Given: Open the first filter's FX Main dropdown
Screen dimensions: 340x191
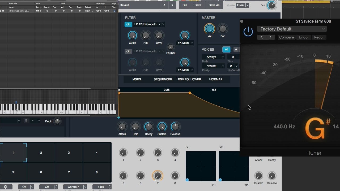Looking at the screenshot, I should click(x=185, y=43).
